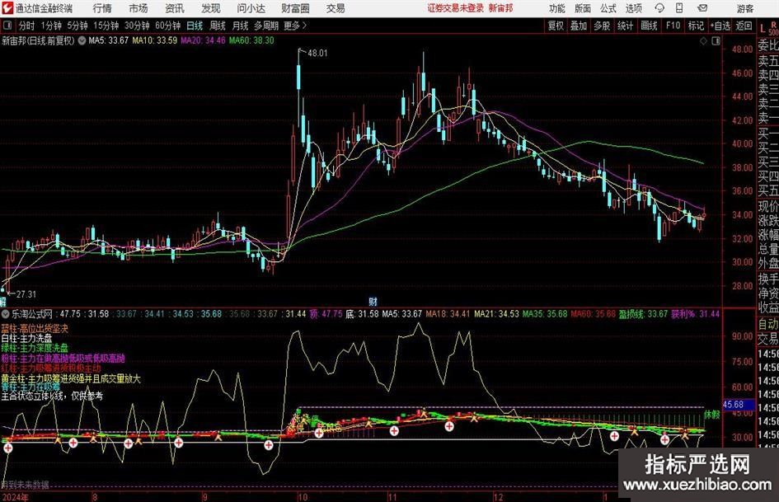
Task: Open the 公式 menu
Action: tap(608, 8)
